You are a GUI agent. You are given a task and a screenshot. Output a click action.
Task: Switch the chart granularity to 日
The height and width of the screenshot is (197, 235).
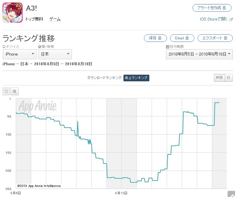pyautogui.click(x=228, y=78)
